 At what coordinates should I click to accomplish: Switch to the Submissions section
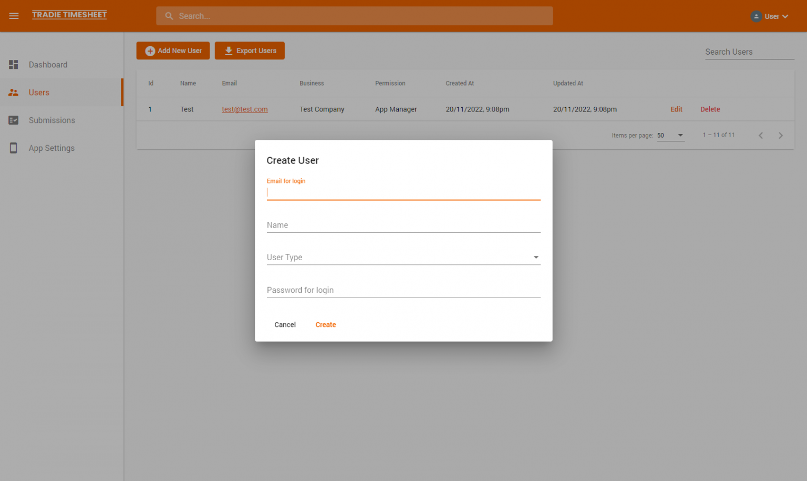(51, 120)
